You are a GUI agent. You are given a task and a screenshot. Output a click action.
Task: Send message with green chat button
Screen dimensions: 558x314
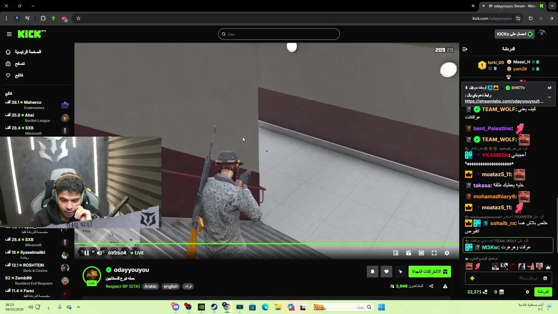pos(543,292)
